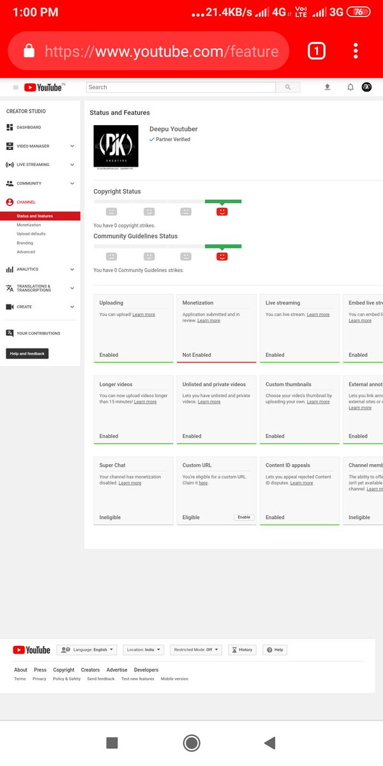Click the Analytics bar chart icon

coord(10,269)
